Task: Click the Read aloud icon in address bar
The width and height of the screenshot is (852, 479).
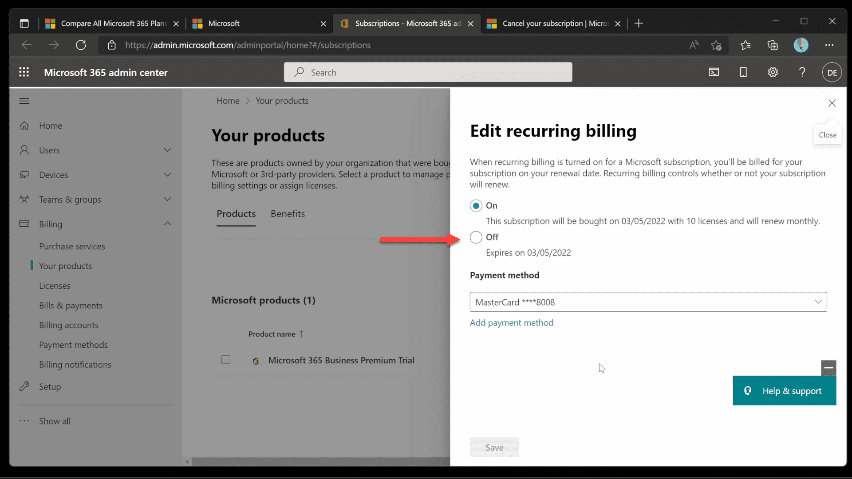Action: click(x=694, y=45)
